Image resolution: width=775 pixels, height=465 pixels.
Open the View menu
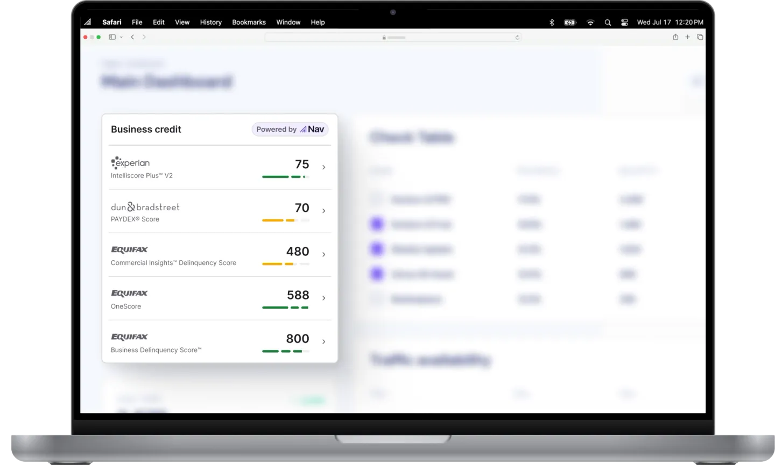coord(182,22)
